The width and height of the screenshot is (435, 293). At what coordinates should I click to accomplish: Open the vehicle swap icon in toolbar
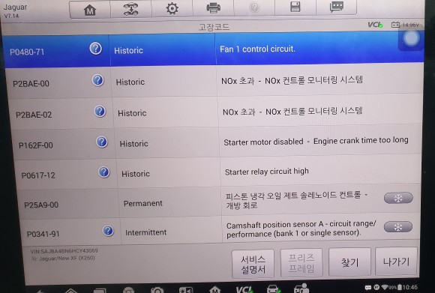tap(131, 9)
